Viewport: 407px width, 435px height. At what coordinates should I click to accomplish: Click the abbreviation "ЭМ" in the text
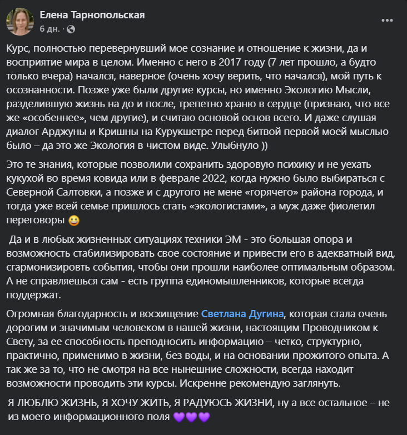233,239
